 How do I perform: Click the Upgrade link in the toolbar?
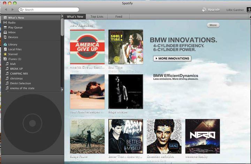pos(214,10)
